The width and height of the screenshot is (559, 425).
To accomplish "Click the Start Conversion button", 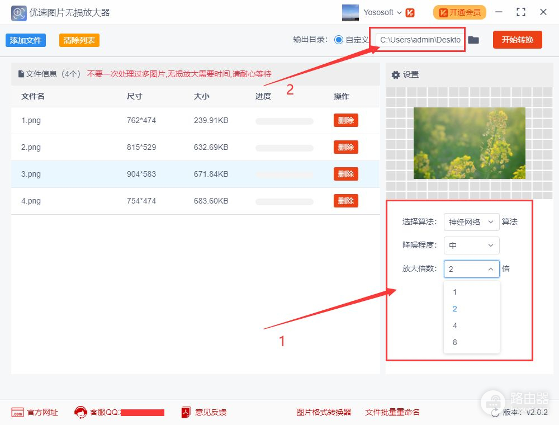I will (517, 40).
